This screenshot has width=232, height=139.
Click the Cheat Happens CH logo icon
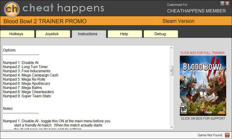(12, 9)
